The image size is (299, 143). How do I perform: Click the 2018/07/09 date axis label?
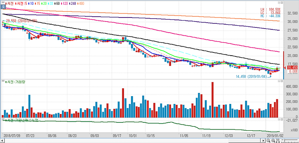pos(12,136)
